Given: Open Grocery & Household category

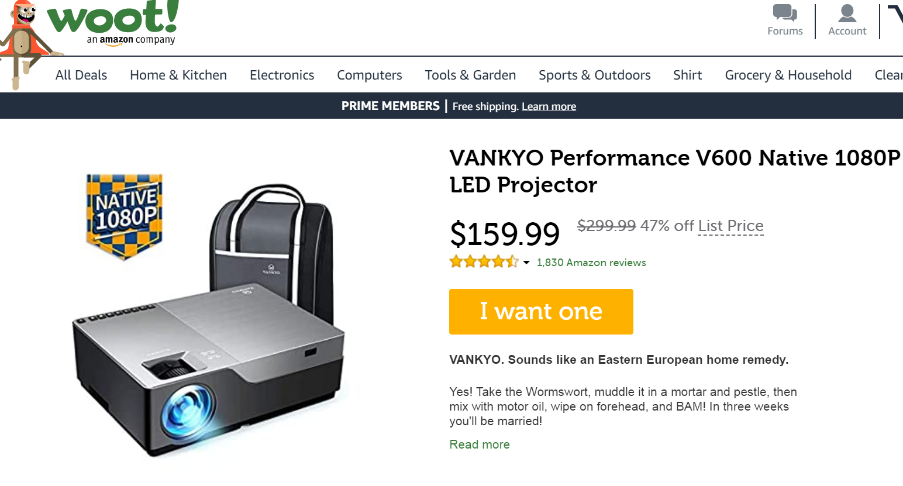Looking at the screenshot, I should point(788,75).
